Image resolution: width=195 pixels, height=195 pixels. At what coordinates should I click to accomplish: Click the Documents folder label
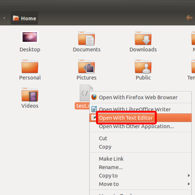(x=87, y=50)
